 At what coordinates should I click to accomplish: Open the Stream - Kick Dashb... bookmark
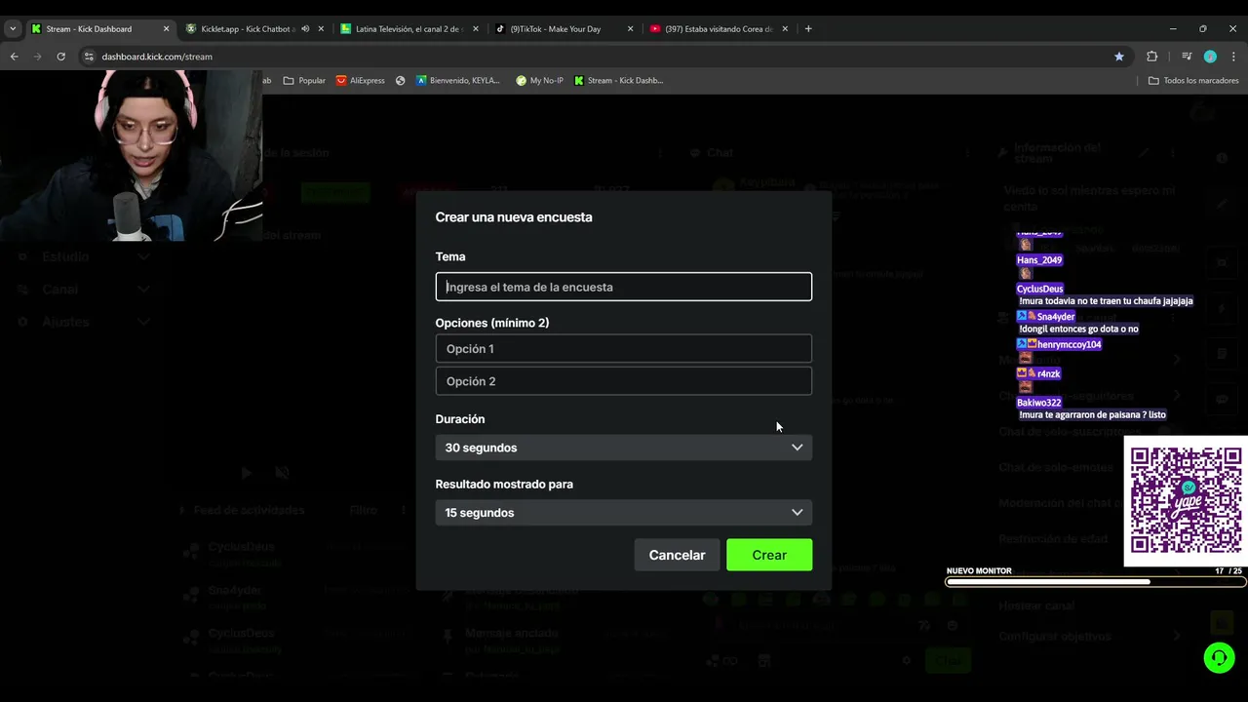click(x=619, y=81)
